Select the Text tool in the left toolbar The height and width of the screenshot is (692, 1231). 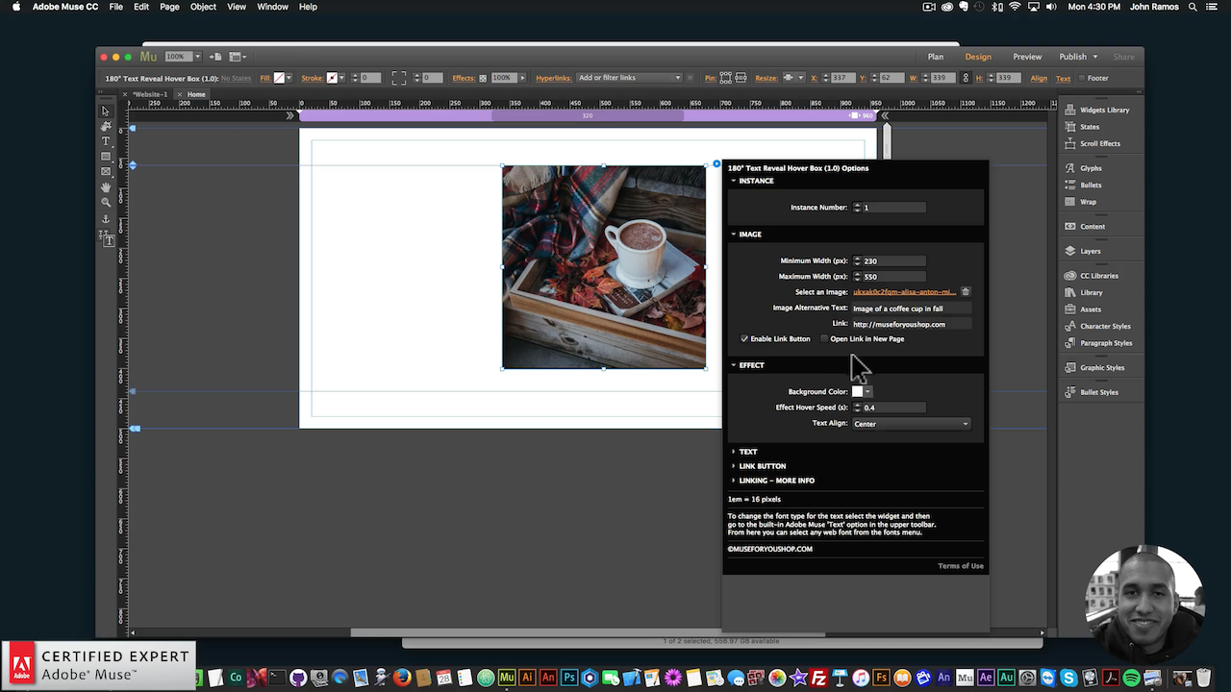pos(106,140)
